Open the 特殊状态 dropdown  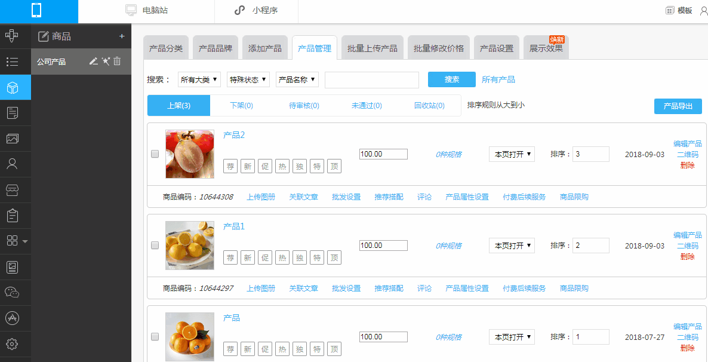coord(248,79)
